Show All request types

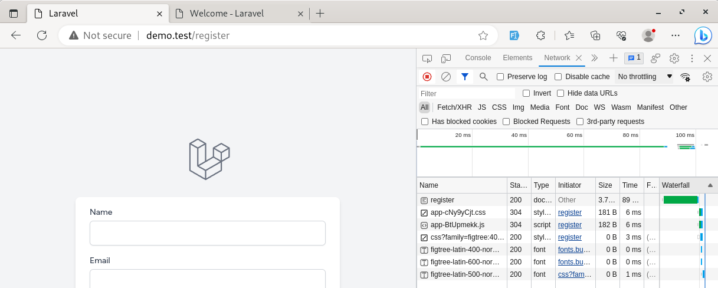tap(425, 107)
